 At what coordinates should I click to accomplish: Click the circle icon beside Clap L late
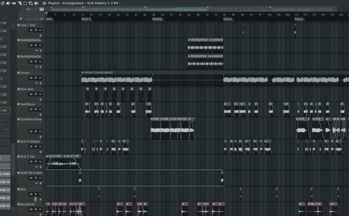click(x=19, y=25)
